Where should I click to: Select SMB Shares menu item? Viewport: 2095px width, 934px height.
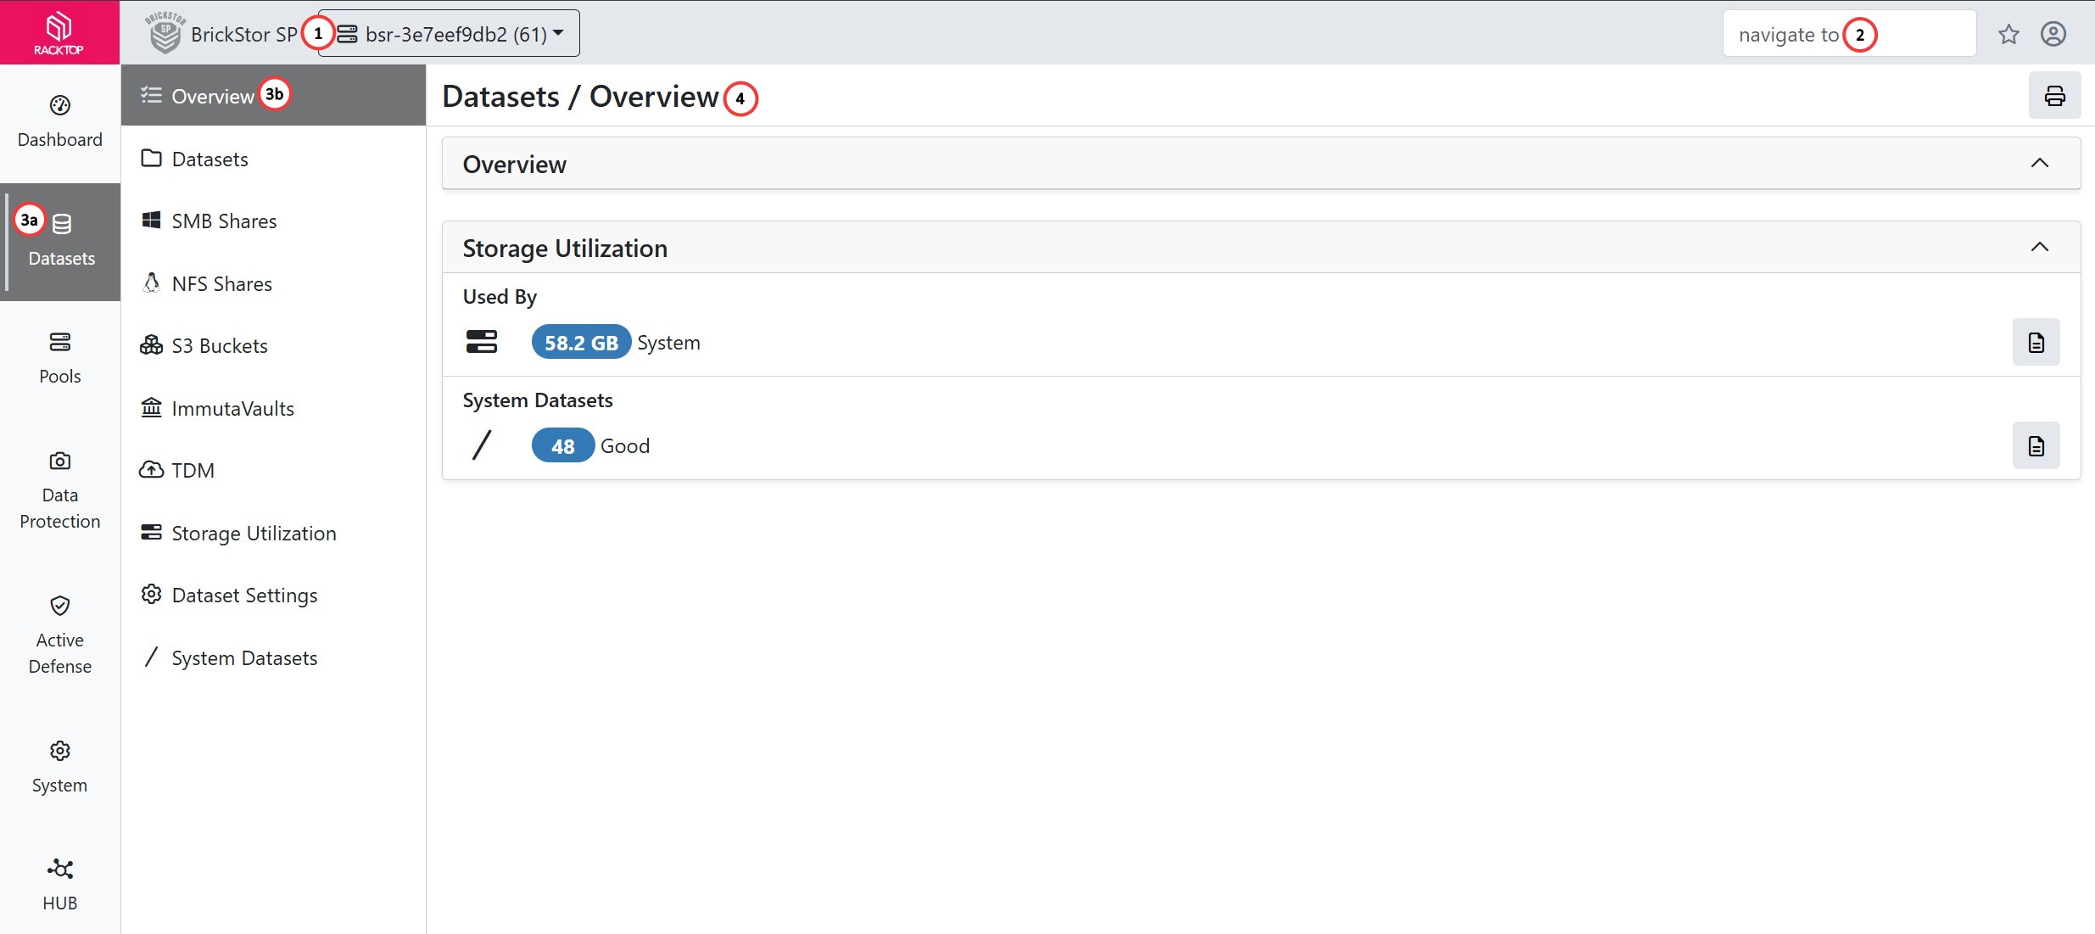[224, 221]
